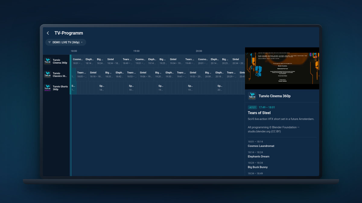Open the 18:24 Big Buck program on Tunvio Cinema
The height and width of the screenshot is (203, 362).
pos(101,61)
